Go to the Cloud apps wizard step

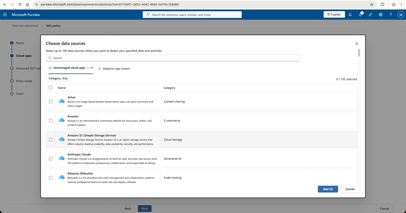point(21,56)
